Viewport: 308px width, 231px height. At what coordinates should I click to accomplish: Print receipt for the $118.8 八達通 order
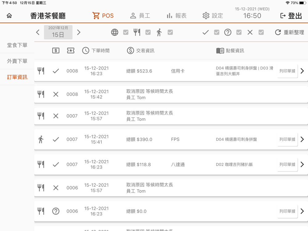tap(287, 164)
